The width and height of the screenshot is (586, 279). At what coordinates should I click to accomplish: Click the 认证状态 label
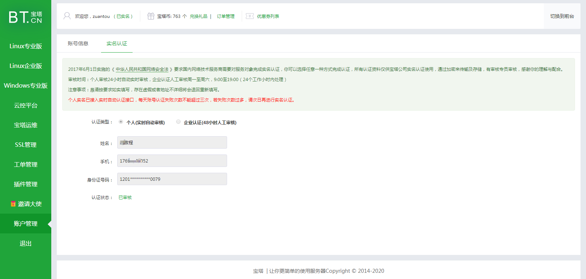coord(102,198)
